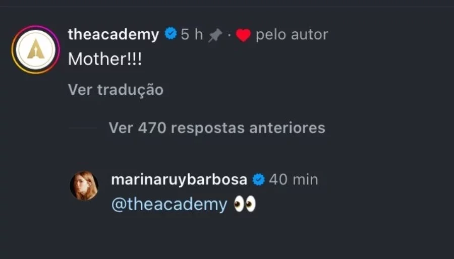This screenshot has width=454, height=259.
Task: Open marinaruybarbosa's profile picture
Action: pos(84,185)
